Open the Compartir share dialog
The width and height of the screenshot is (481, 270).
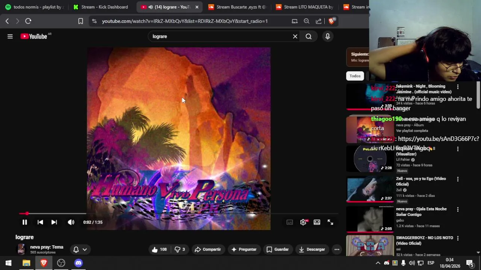pyautogui.click(x=207, y=249)
